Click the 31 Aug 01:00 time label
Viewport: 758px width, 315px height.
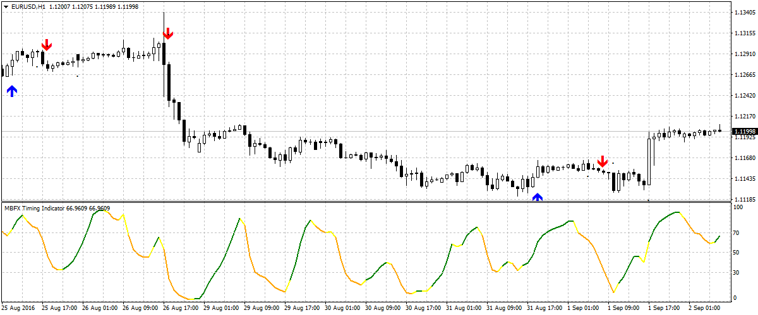pos(464,309)
